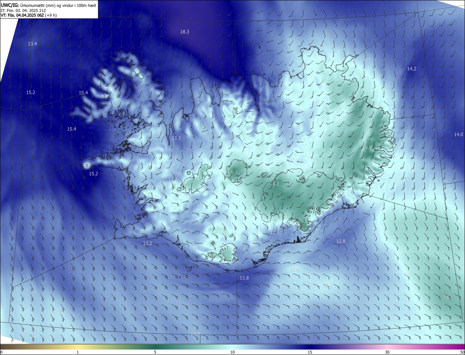Click the 7.6 value label

pyautogui.click(x=446, y=298)
